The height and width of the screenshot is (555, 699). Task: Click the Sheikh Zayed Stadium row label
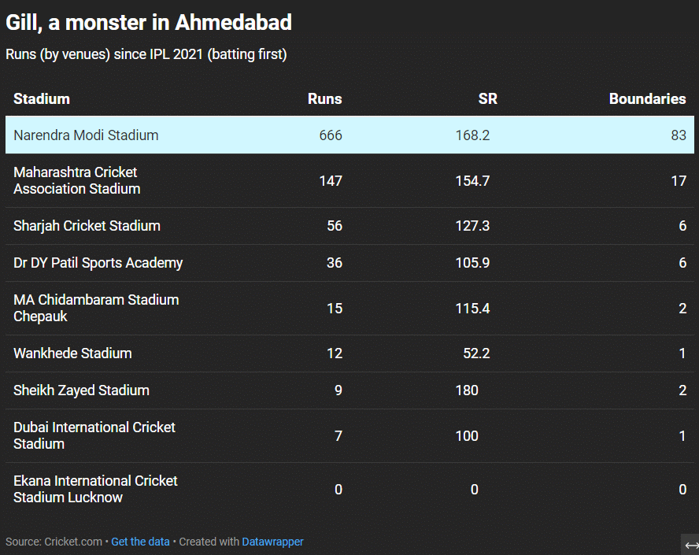(x=81, y=390)
